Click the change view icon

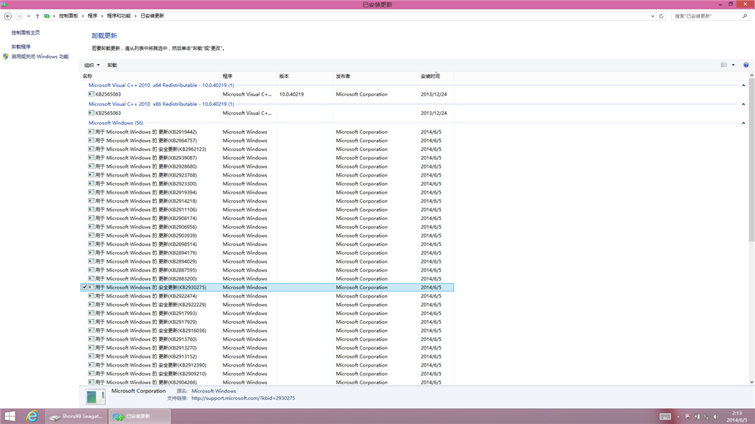724,65
